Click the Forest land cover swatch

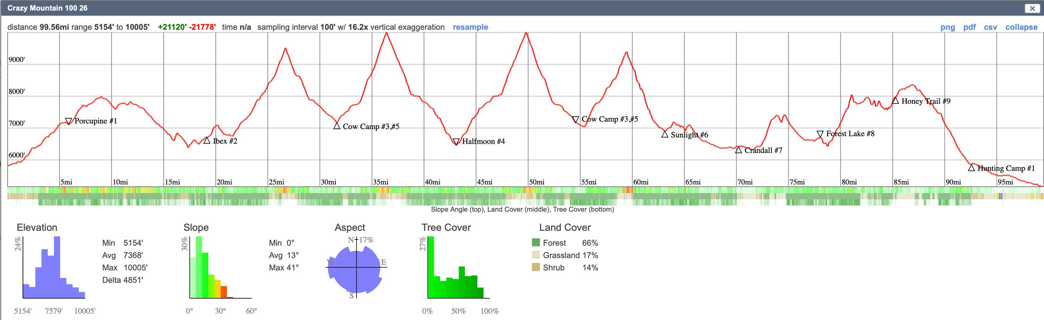coord(536,242)
